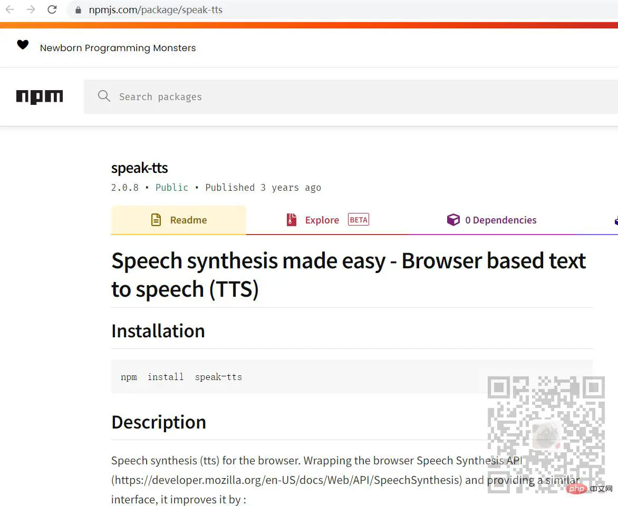Click the search magnifier icon
Image resolution: width=618 pixels, height=506 pixels.
coord(104,96)
